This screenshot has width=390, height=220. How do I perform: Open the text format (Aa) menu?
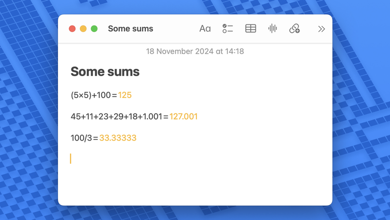[x=205, y=29]
